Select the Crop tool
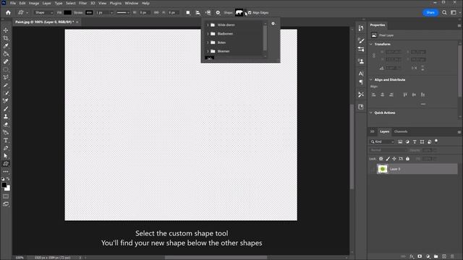 point(6,38)
